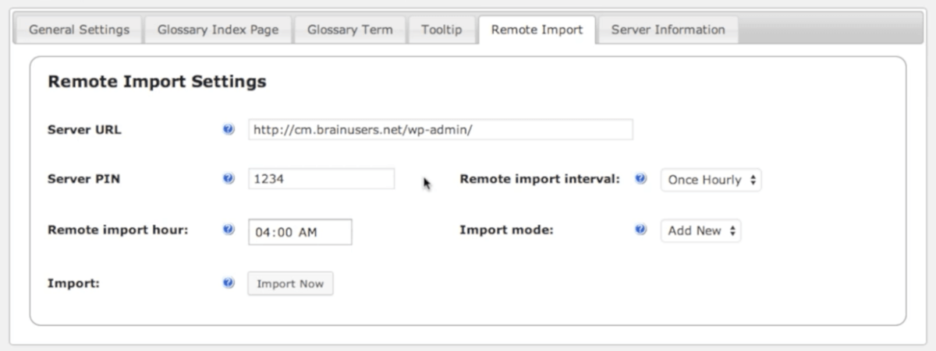The width and height of the screenshot is (936, 351).
Task: Open the Glossary Index Page tab
Action: pos(218,30)
